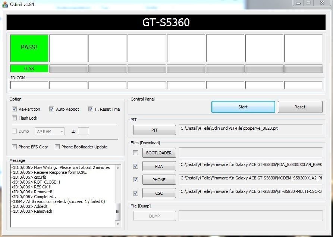Uncheck the Auto Reboot option
The width and height of the screenshot is (333, 237).
pyautogui.click(x=51, y=109)
